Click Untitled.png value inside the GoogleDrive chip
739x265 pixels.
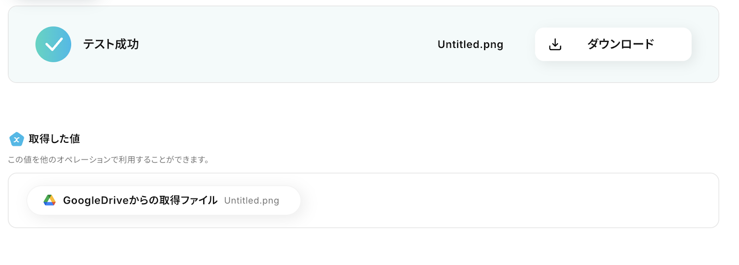(x=251, y=200)
